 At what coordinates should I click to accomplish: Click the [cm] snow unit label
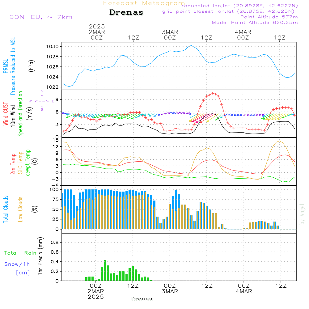tap(23, 273)
